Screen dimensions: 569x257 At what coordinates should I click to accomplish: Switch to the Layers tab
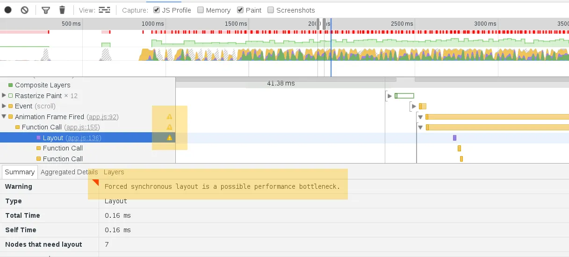114,172
